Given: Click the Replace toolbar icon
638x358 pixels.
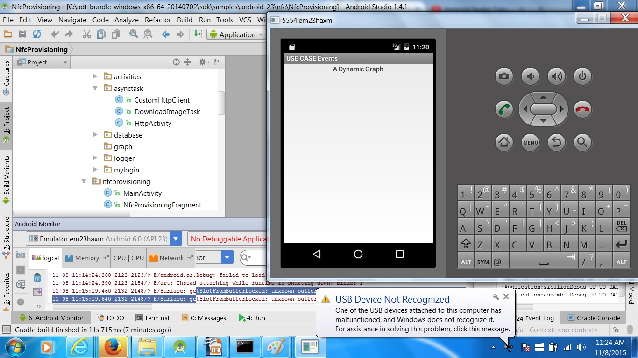Looking at the screenshot, I should [x=148, y=34].
